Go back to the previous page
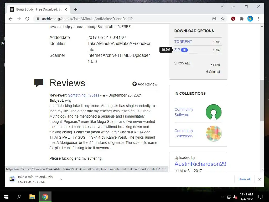The image size is (269, 202). tap(11, 19)
